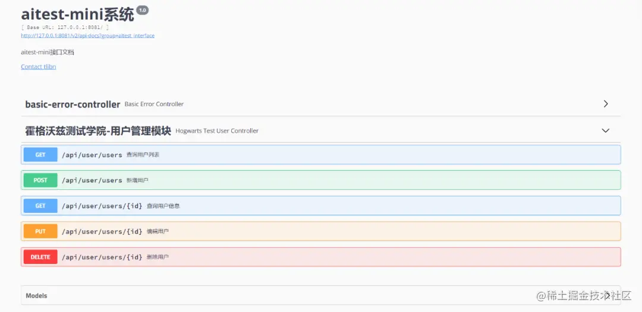The height and width of the screenshot is (312, 642).
Task: Open the basic-error-controller section title
Action: tap(73, 104)
